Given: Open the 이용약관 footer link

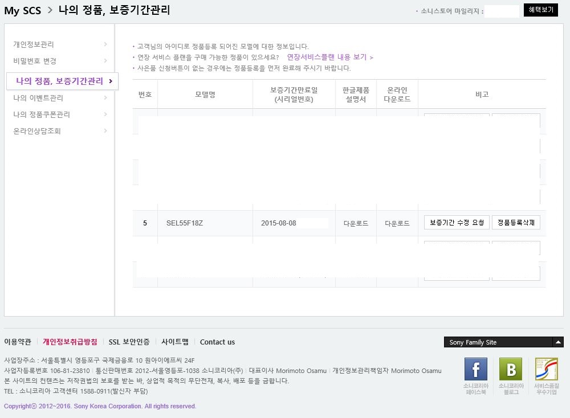Looking at the screenshot, I should coord(18,342).
